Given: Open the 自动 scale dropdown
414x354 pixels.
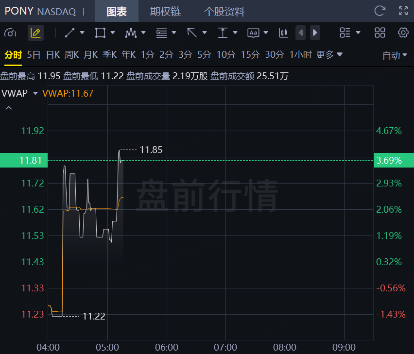Looking at the screenshot, I should pyautogui.click(x=395, y=55).
